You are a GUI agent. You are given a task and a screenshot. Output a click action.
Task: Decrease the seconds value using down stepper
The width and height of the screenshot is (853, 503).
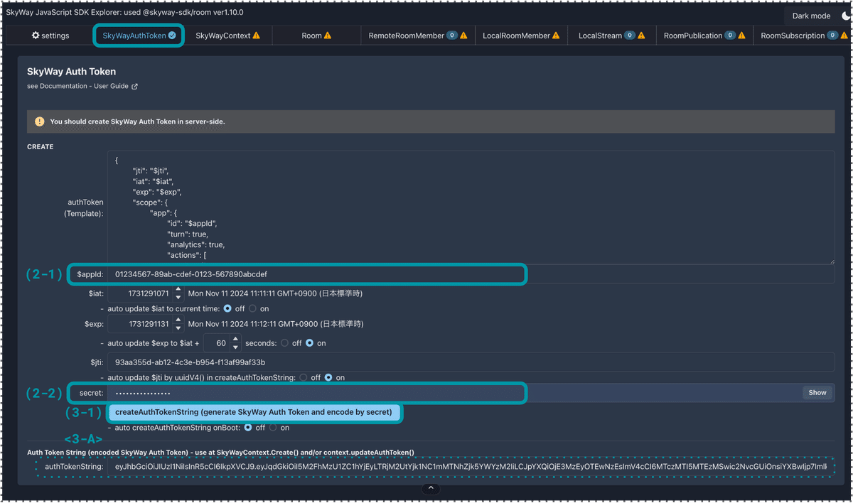click(x=235, y=346)
